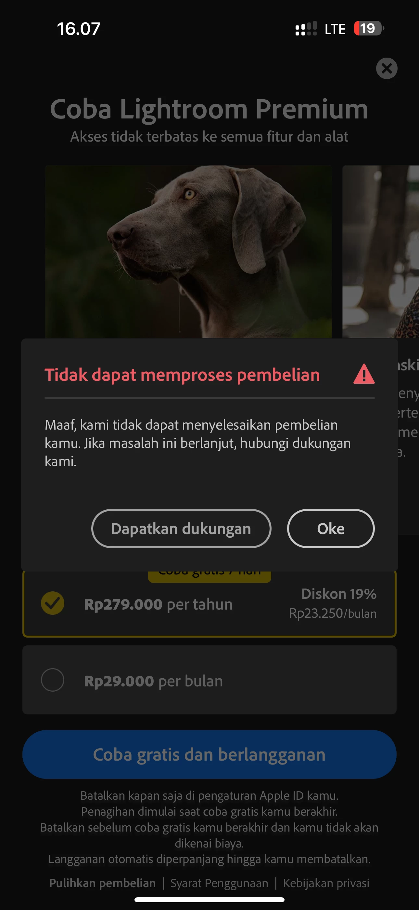
Task: Tap the dog photo thumbnail
Action: pyautogui.click(x=188, y=252)
